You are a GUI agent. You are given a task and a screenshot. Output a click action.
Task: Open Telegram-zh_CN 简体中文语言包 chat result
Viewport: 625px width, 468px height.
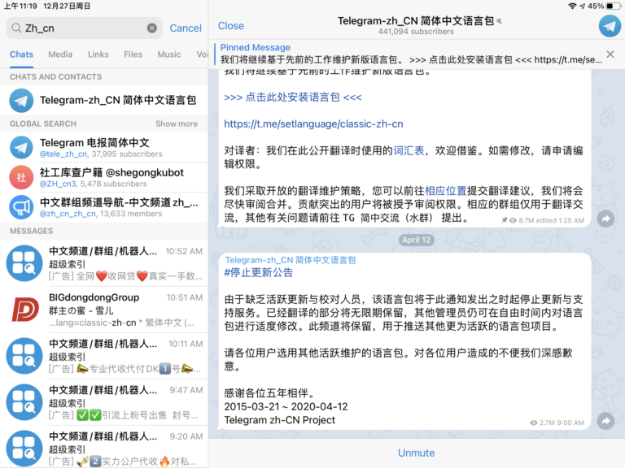104,100
